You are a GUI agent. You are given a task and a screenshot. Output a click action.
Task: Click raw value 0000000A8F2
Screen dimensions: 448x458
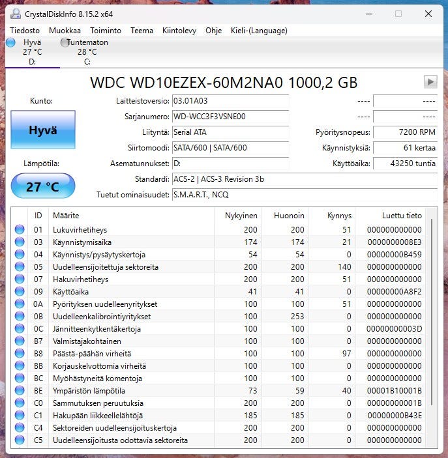click(x=394, y=292)
